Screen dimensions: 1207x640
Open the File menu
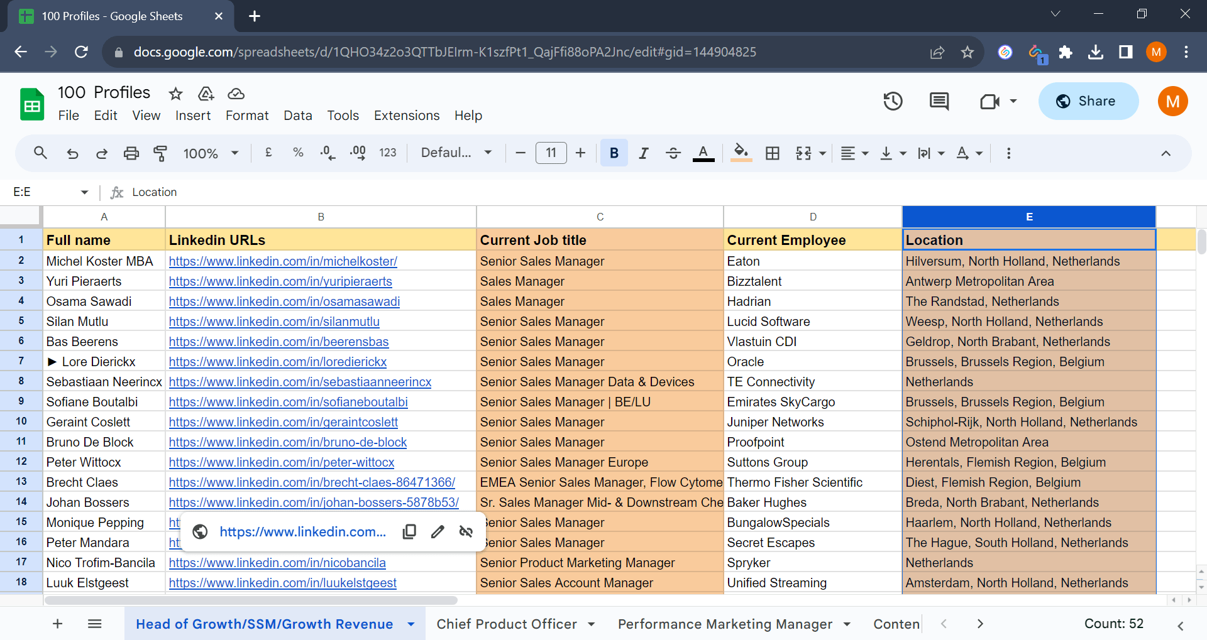click(69, 116)
